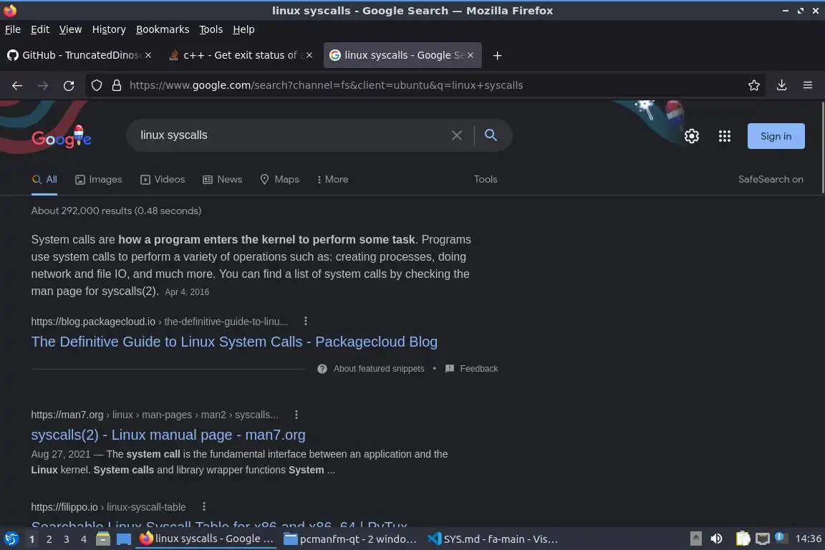Open the Tools menu in menu bar
Image resolution: width=825 pixels, height=550 pixels.
coord(211,29)
